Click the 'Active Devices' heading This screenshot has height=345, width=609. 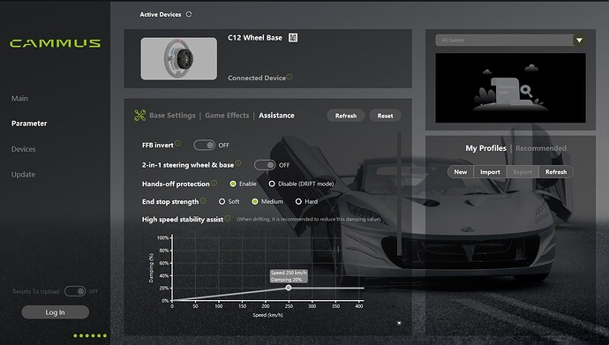click(x=161, y=14)
